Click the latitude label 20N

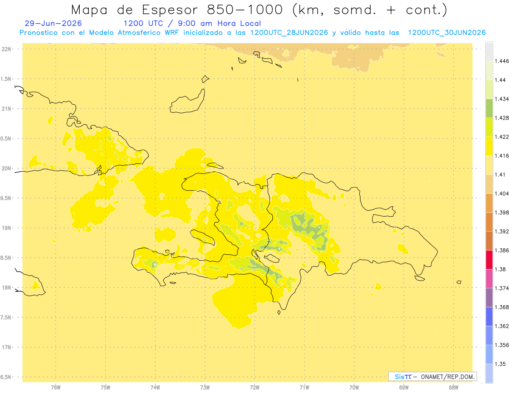[7, 168]
